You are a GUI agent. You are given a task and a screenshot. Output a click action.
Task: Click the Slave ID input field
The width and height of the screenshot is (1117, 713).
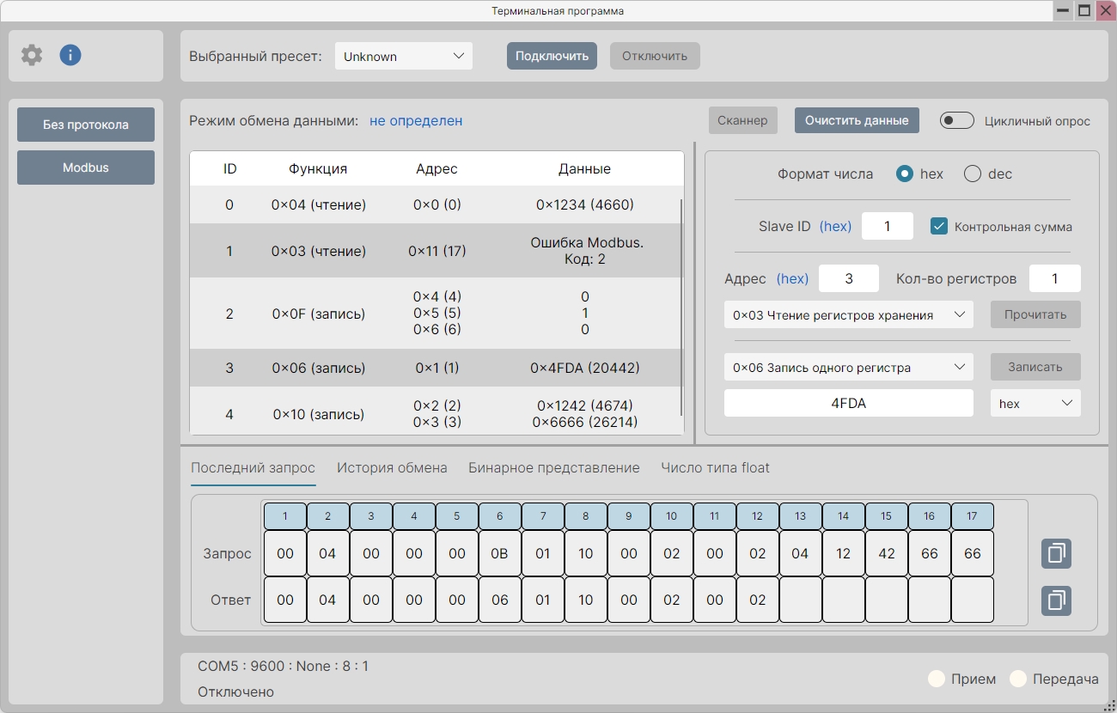[x=888, y=227]
